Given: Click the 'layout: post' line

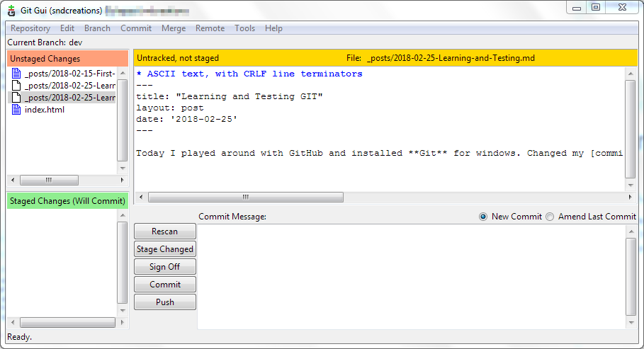Looking at the screenshot, I should tap(169, 108).
